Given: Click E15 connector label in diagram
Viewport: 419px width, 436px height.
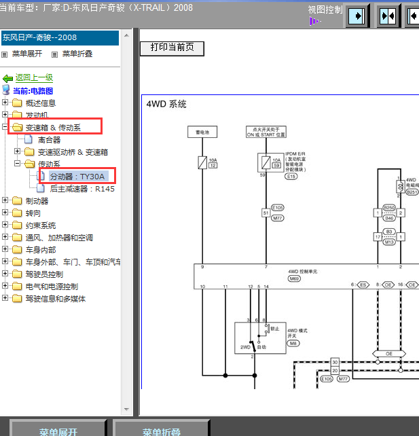Looking at the screenshot, I should (x=291, y=177).
